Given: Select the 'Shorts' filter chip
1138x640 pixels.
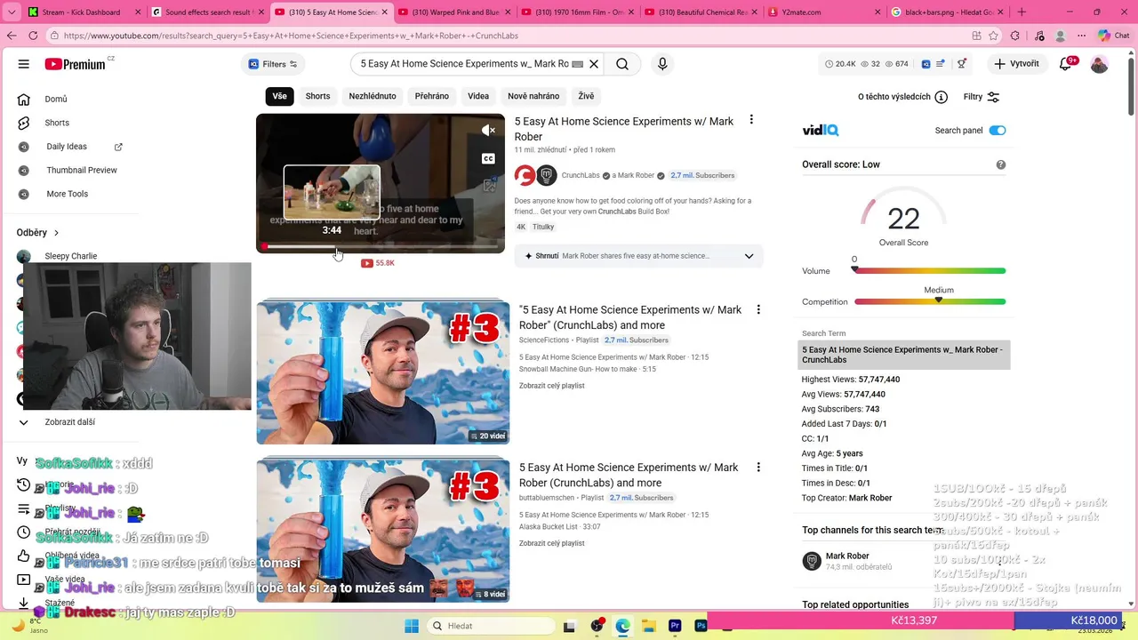Looking at the screenshot, I should (x=317, y=96).
